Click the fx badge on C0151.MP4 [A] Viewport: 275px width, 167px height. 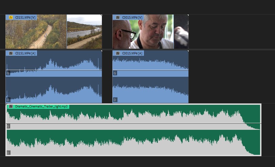coord(11,53)
